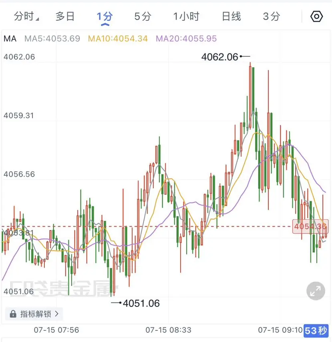
Task: Click the 07-15 08:33 time axis label
Action: (168, 330)
